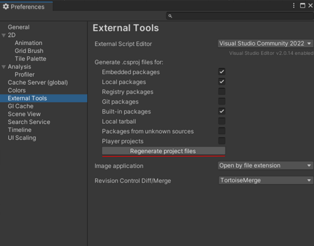The image size is (314, 246).
Task: Maximize the Preferences window
Action: [x=302, y=6]
